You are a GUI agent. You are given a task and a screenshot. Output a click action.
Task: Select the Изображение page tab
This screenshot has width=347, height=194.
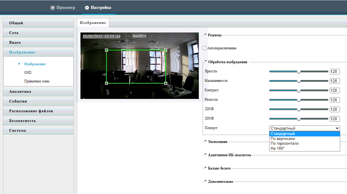click(x=93, y=23)
